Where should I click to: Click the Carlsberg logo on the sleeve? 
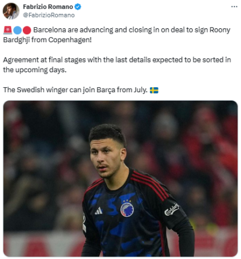pyautogui.click(x=172, y=210)
